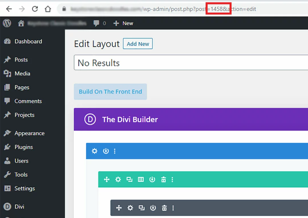308x218 pixels.
Task: Click the No Results title field
Action: click(x=191, y=63)
